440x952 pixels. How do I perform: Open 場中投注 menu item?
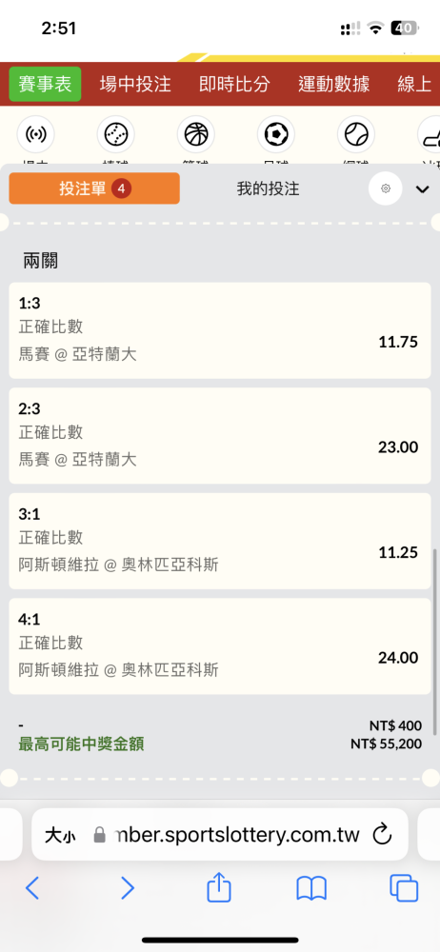135,85
